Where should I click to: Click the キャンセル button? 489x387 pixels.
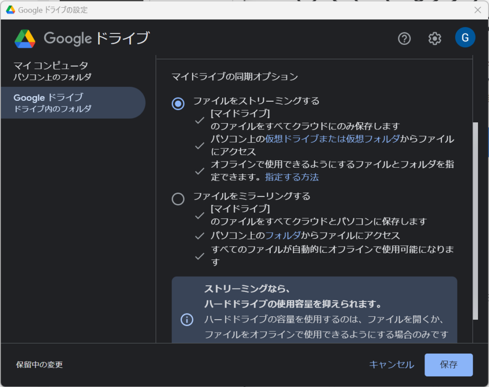[x=392, y=365]
